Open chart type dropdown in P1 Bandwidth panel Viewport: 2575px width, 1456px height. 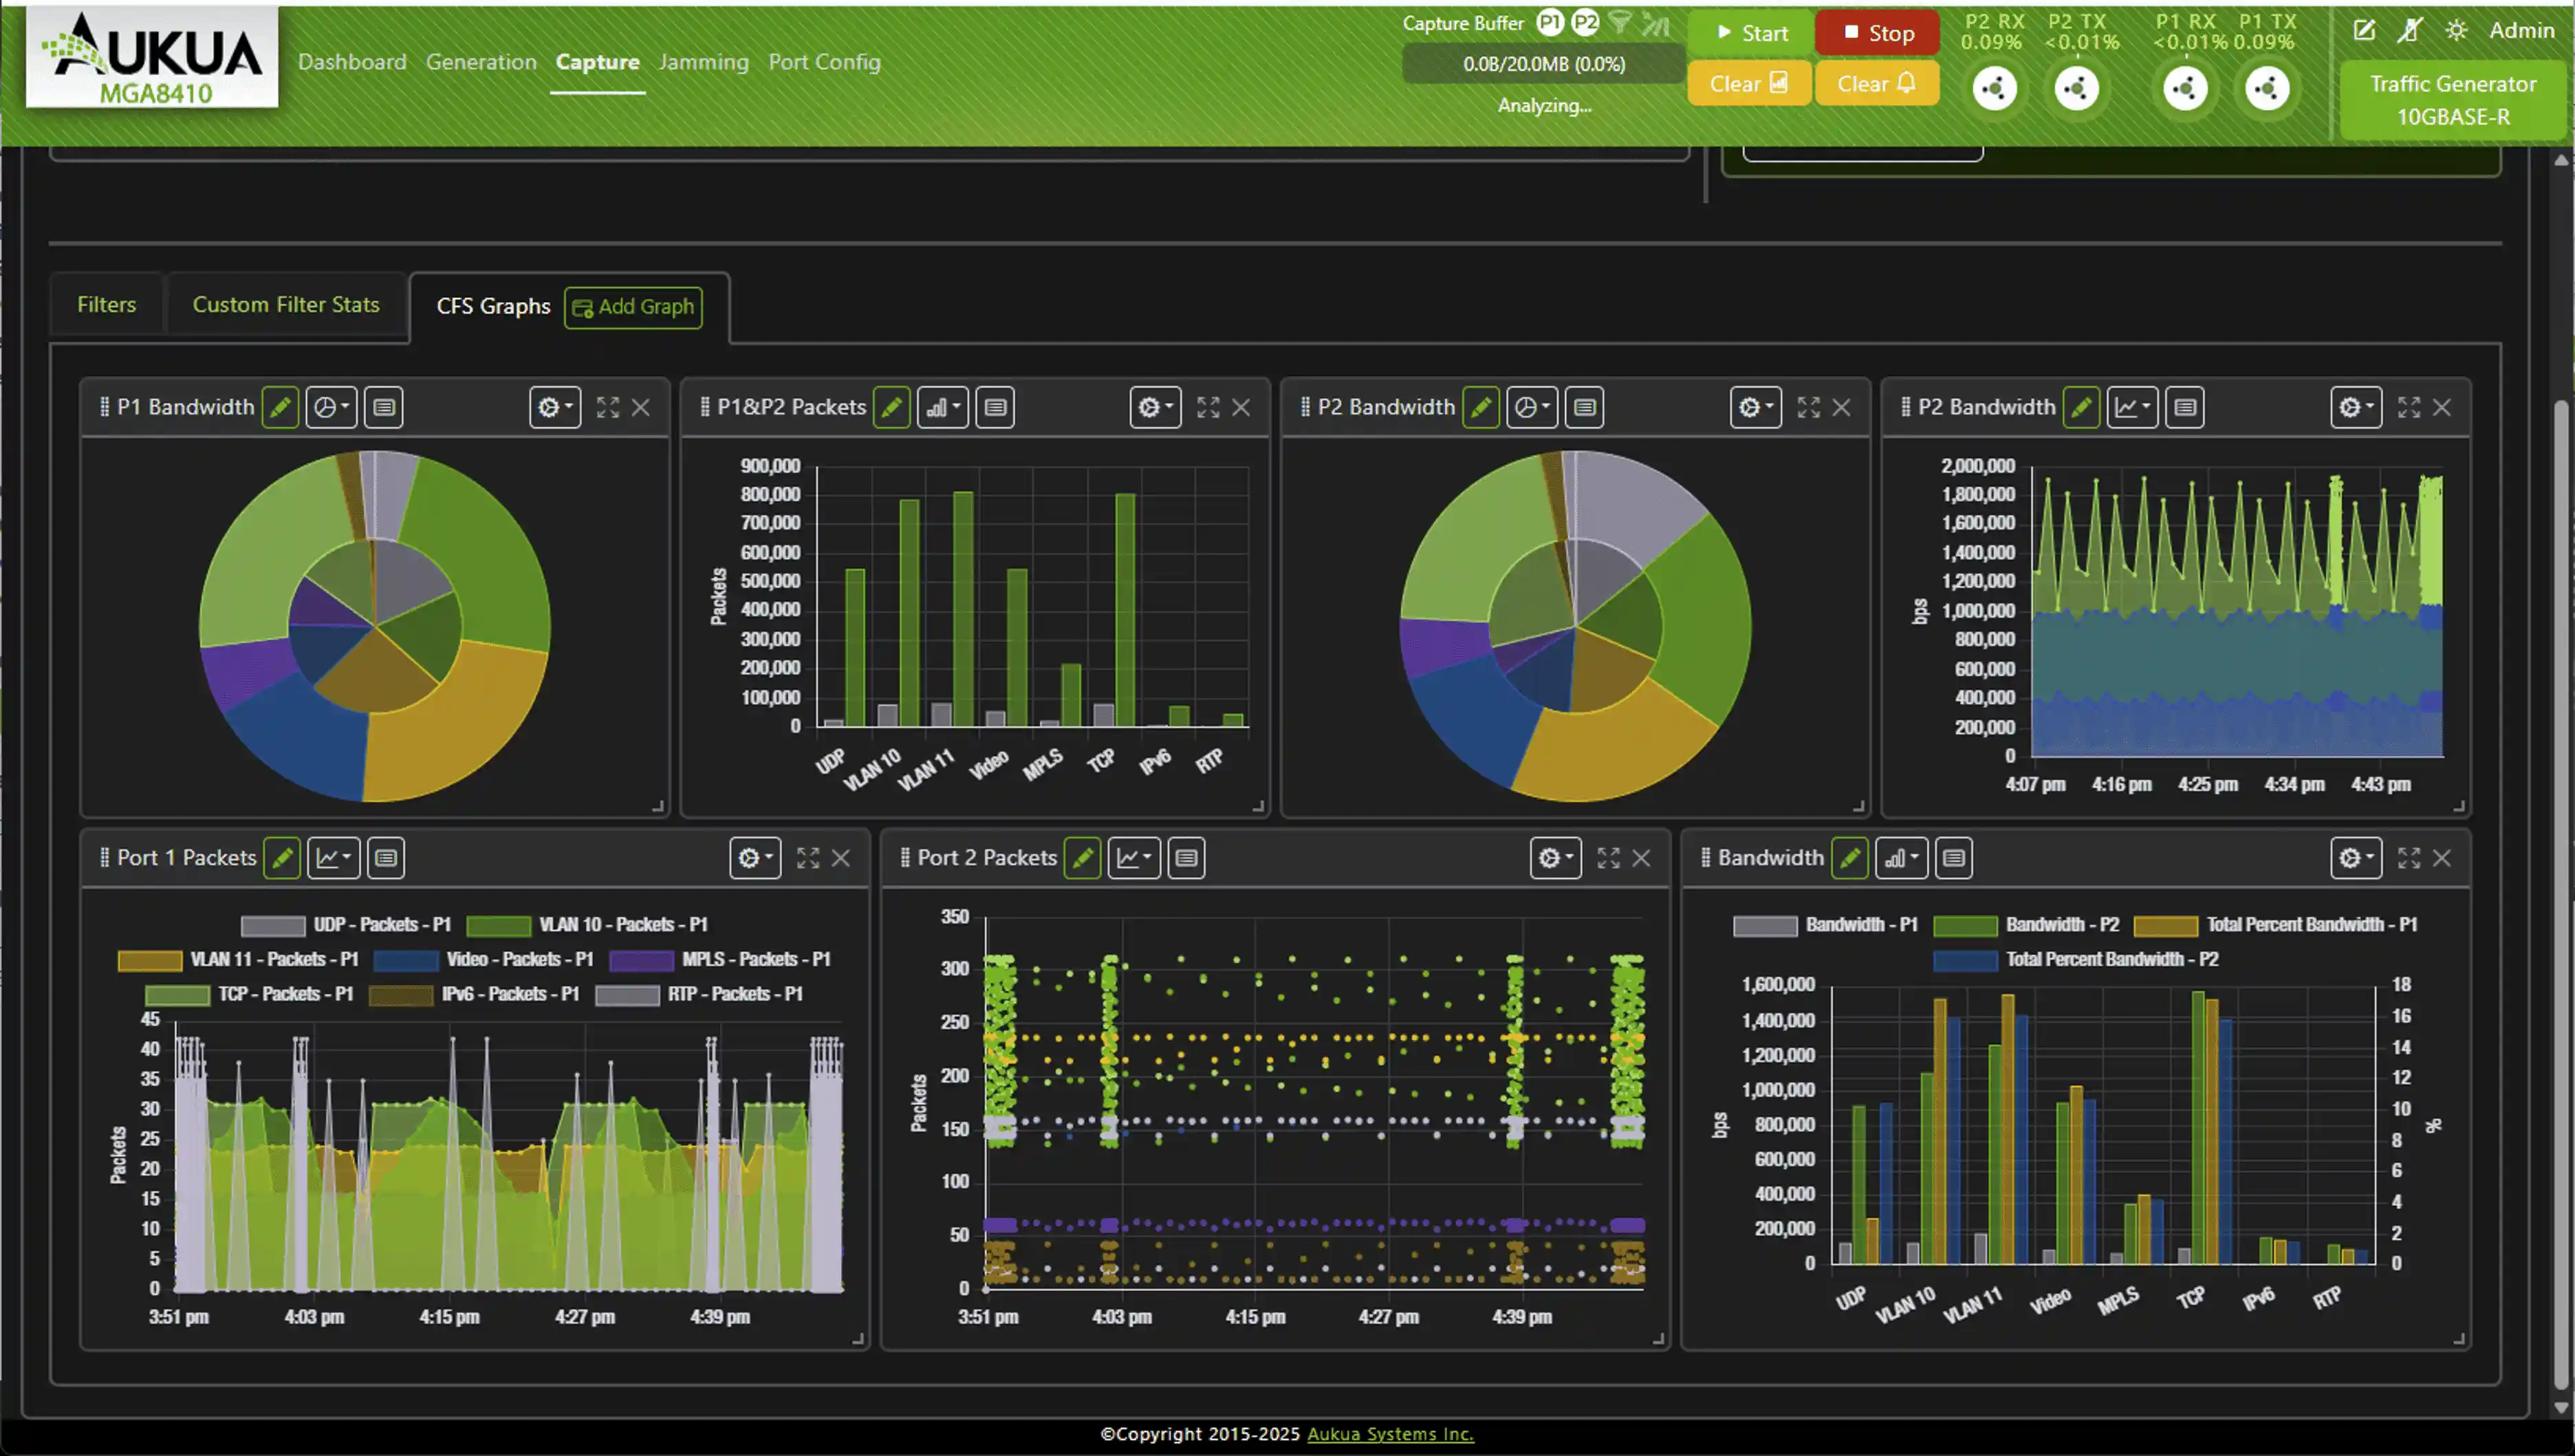click(331, 407)
